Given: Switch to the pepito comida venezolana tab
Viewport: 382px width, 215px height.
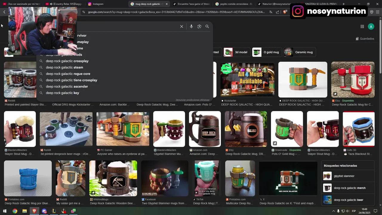Looking at the screenshot, I should (x=234, y=4).
